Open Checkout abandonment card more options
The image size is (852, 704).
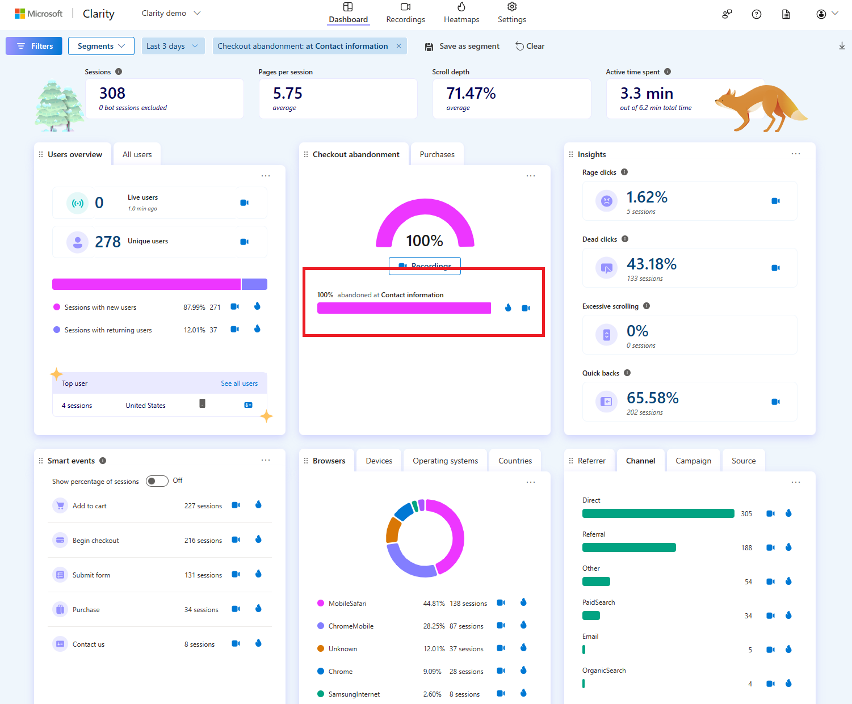531,176
